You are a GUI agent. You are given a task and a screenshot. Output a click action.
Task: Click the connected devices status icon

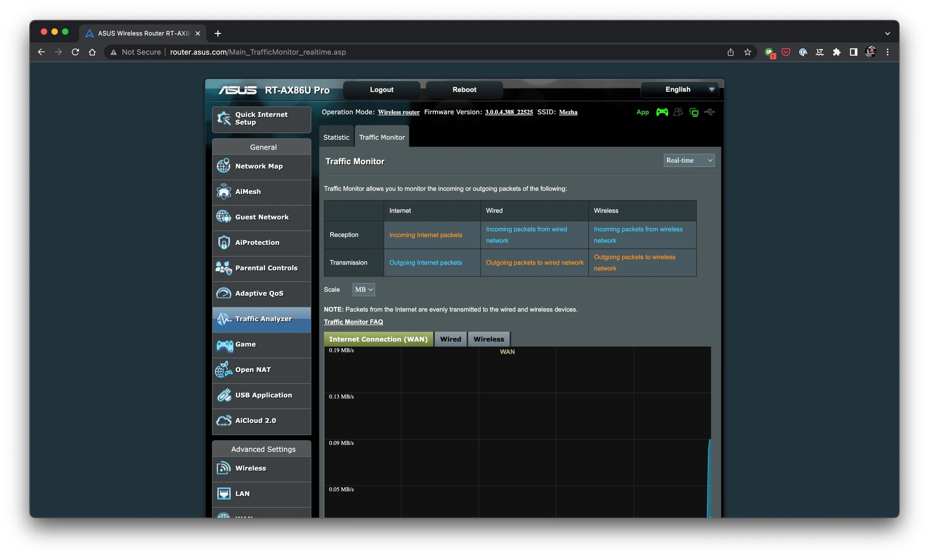[x=694, y=112]
